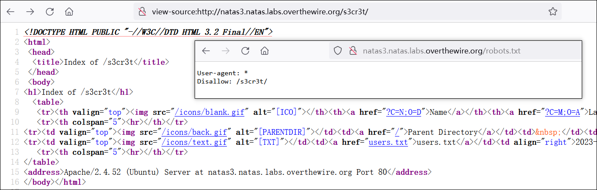The width and height of the screenshot is (597, 190).
Task: Open the users.txt link in source
Action: point(388,142)
